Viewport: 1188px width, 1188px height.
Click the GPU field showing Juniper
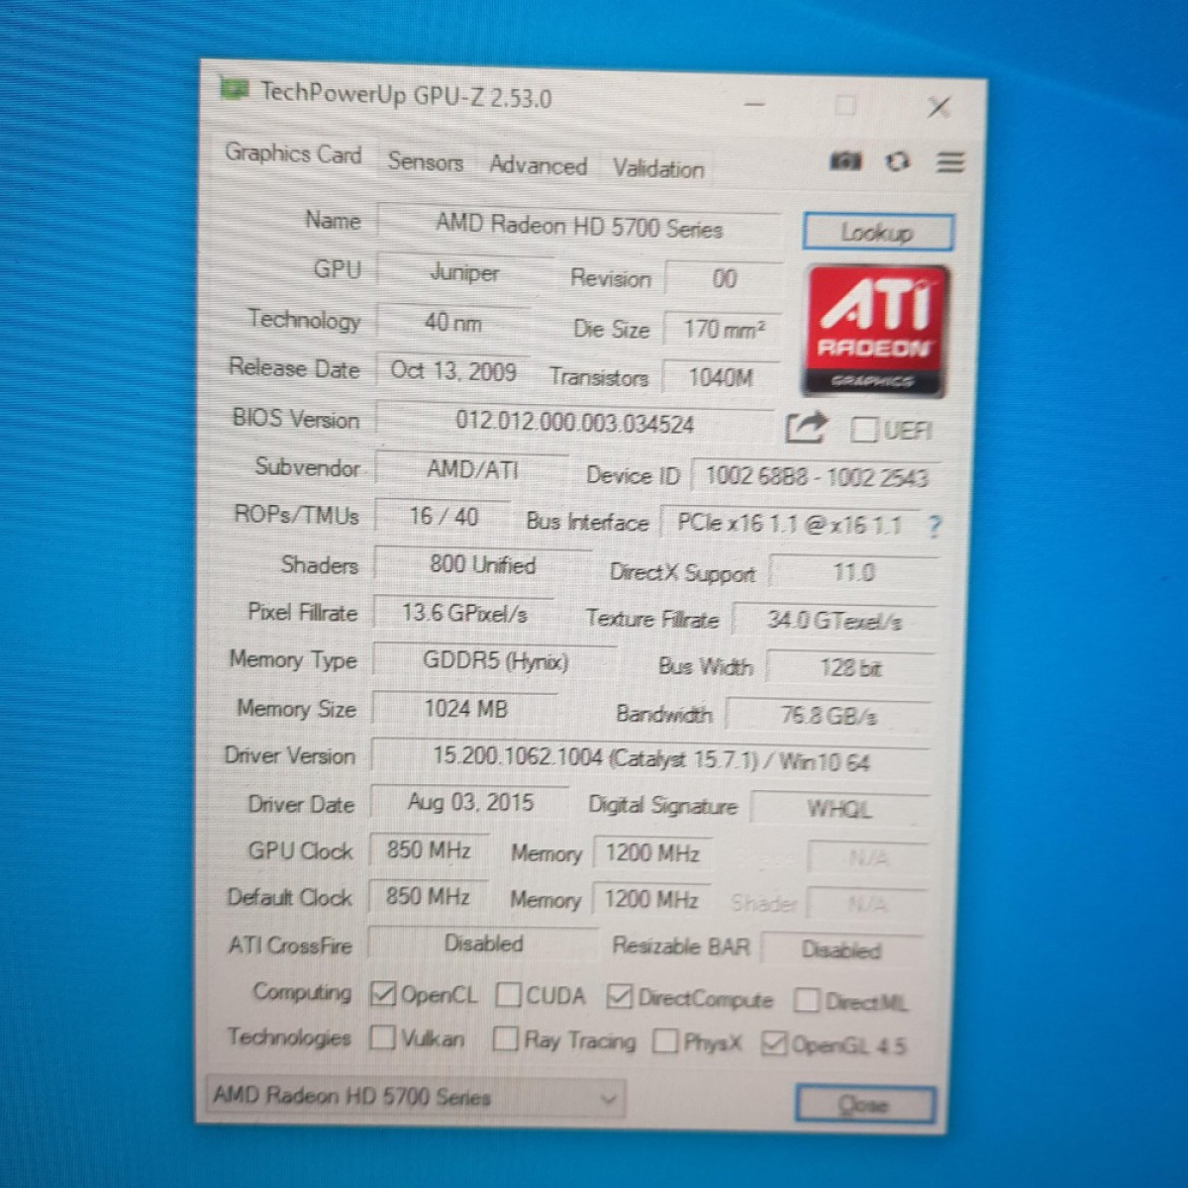coord(464,273)
